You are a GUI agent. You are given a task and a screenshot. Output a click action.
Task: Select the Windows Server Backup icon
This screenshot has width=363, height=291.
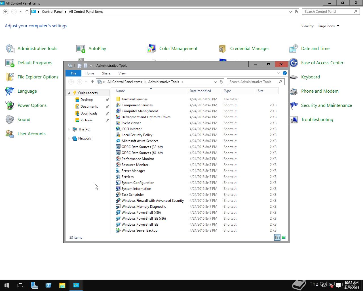point(118,230)
